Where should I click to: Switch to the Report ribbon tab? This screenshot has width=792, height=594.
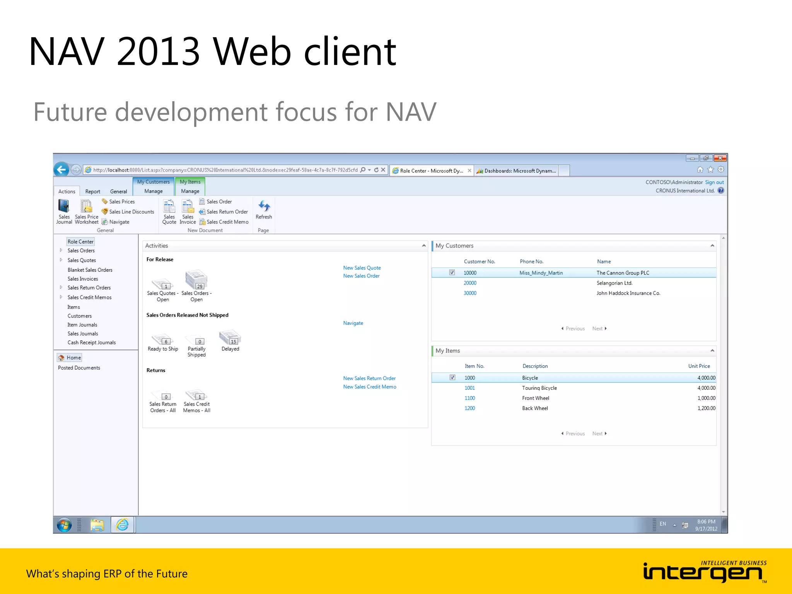tap(92, 191)
